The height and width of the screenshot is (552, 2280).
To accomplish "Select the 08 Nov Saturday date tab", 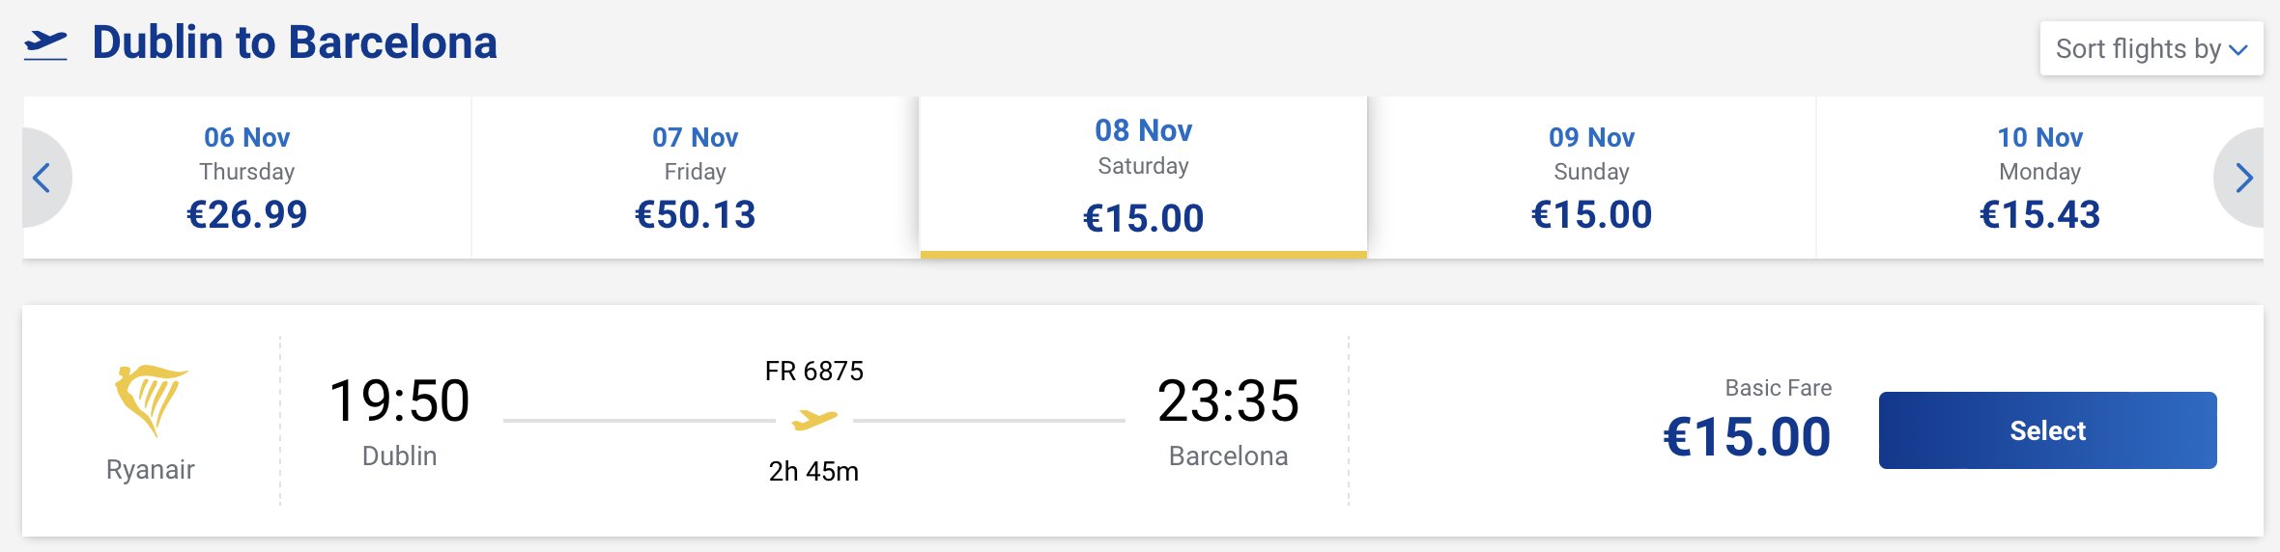I will 1143,178.
